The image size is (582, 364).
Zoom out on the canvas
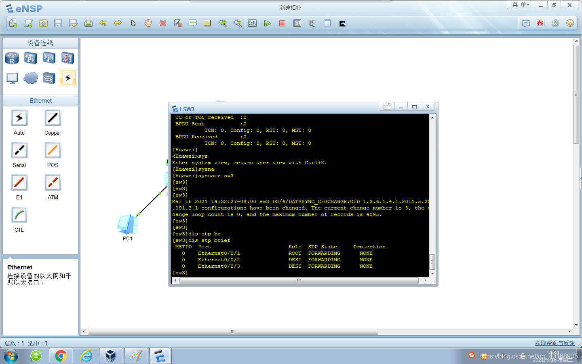click(x=238, y=23)
